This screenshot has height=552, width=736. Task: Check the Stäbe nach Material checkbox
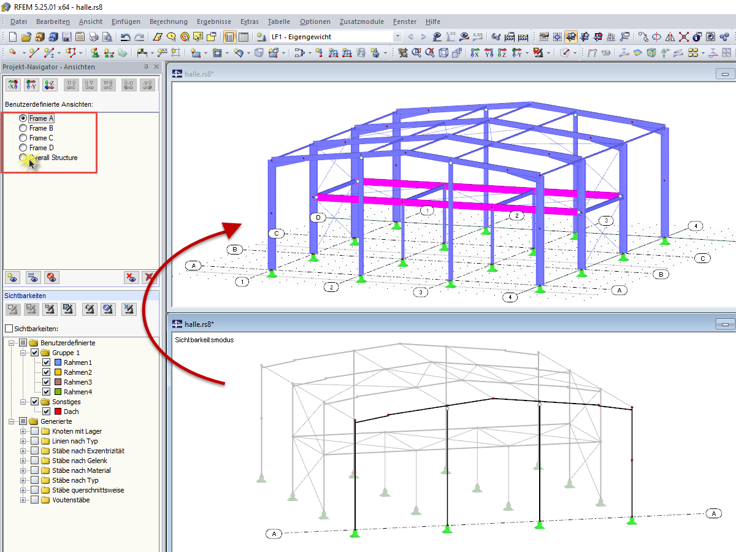(x=35, y=470)
